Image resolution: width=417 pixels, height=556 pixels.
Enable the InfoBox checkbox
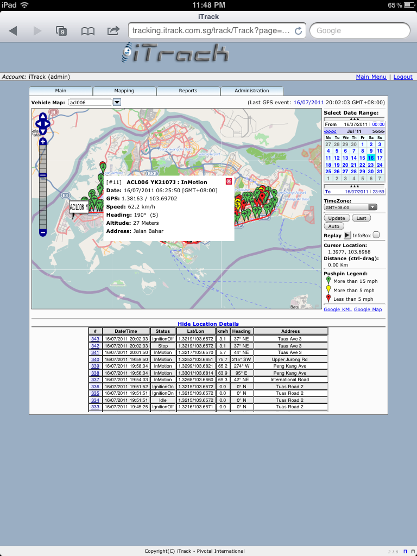point(376,235)
